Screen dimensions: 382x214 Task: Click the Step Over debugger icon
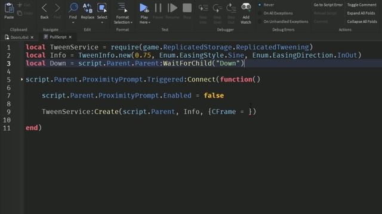tap(217, 8)
